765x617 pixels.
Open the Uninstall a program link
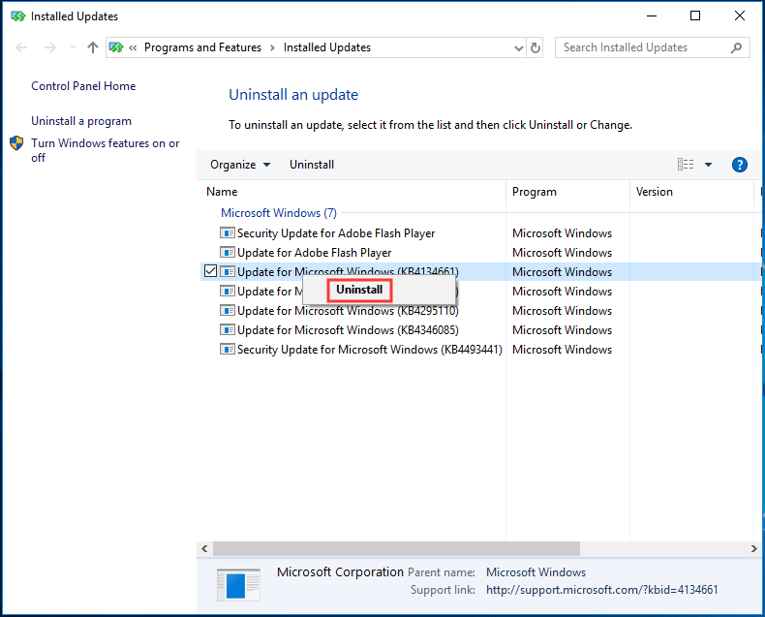(81, 121)
